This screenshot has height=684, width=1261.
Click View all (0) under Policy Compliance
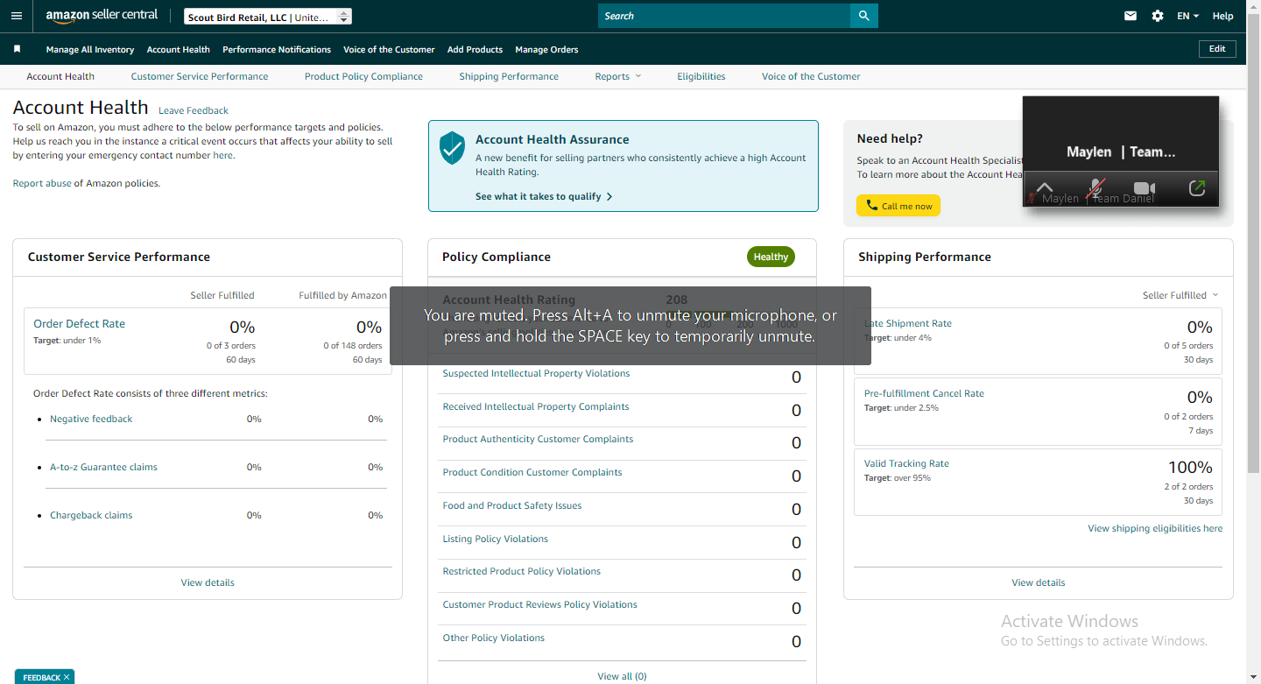pyautogui.click(x=622, y=676)
